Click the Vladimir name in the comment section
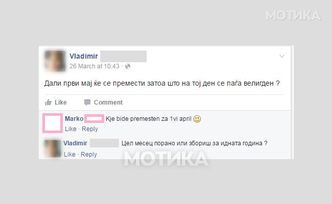 [x=75, y=143]
